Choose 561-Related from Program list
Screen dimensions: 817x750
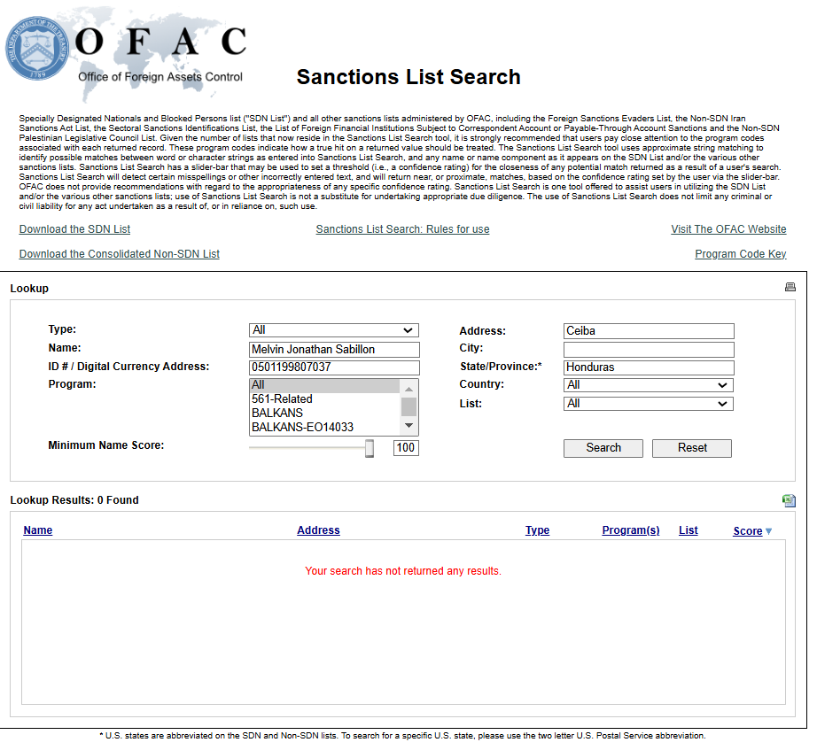click(x=282, y=398)
